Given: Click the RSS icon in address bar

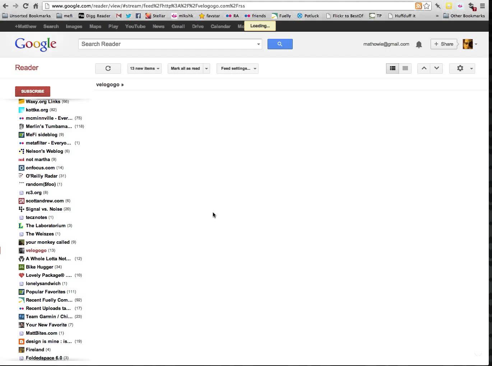Looking at the screenshot, I should pyautogui.click(x=418, y=6).
